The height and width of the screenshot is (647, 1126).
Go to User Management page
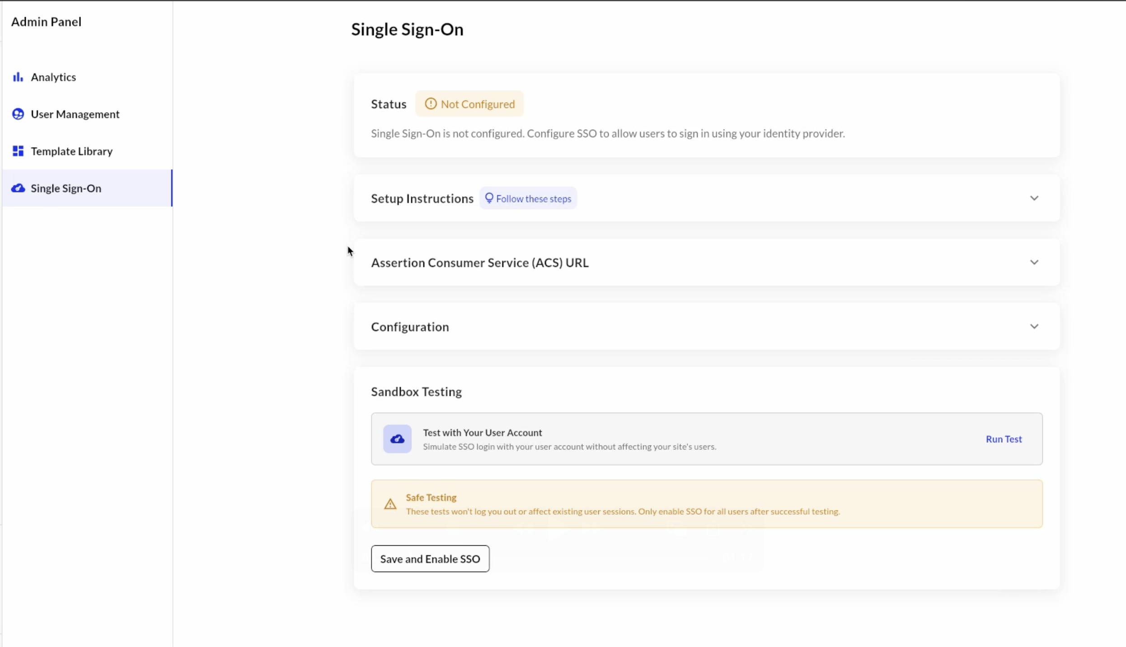tap(75, 114)
